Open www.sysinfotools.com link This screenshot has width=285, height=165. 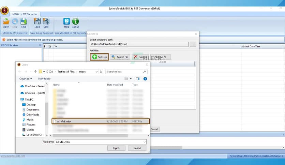coord(13,156)
